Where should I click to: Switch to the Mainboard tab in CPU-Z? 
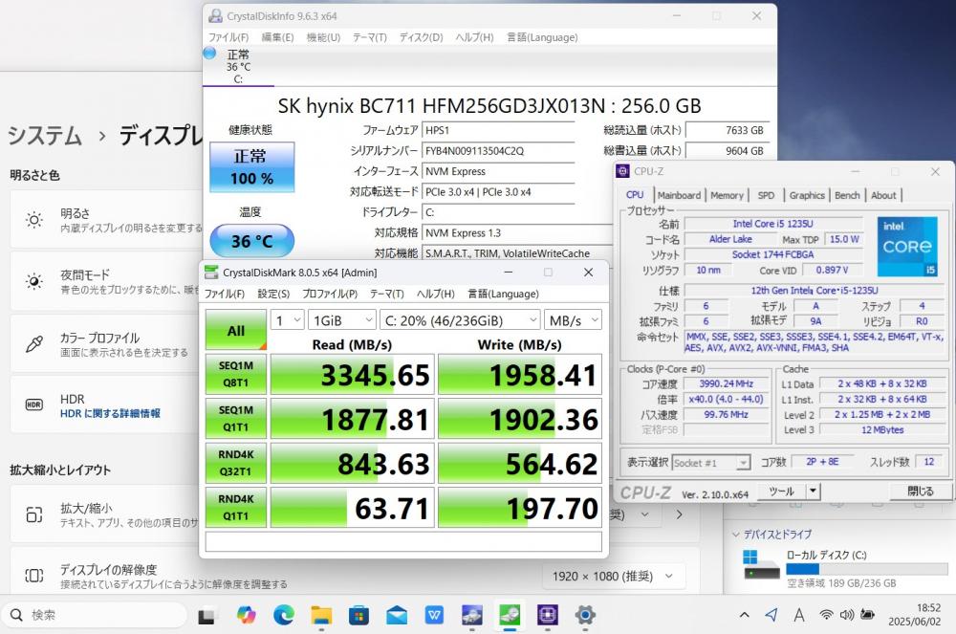pos(679,195)
